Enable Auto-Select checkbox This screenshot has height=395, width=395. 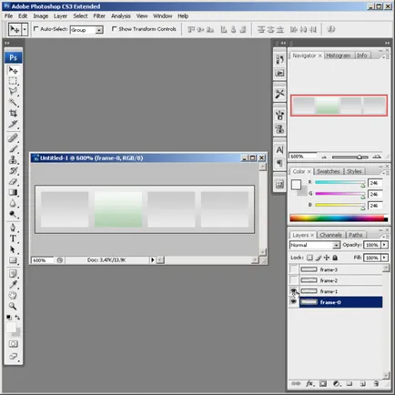(x=36, y=29)
